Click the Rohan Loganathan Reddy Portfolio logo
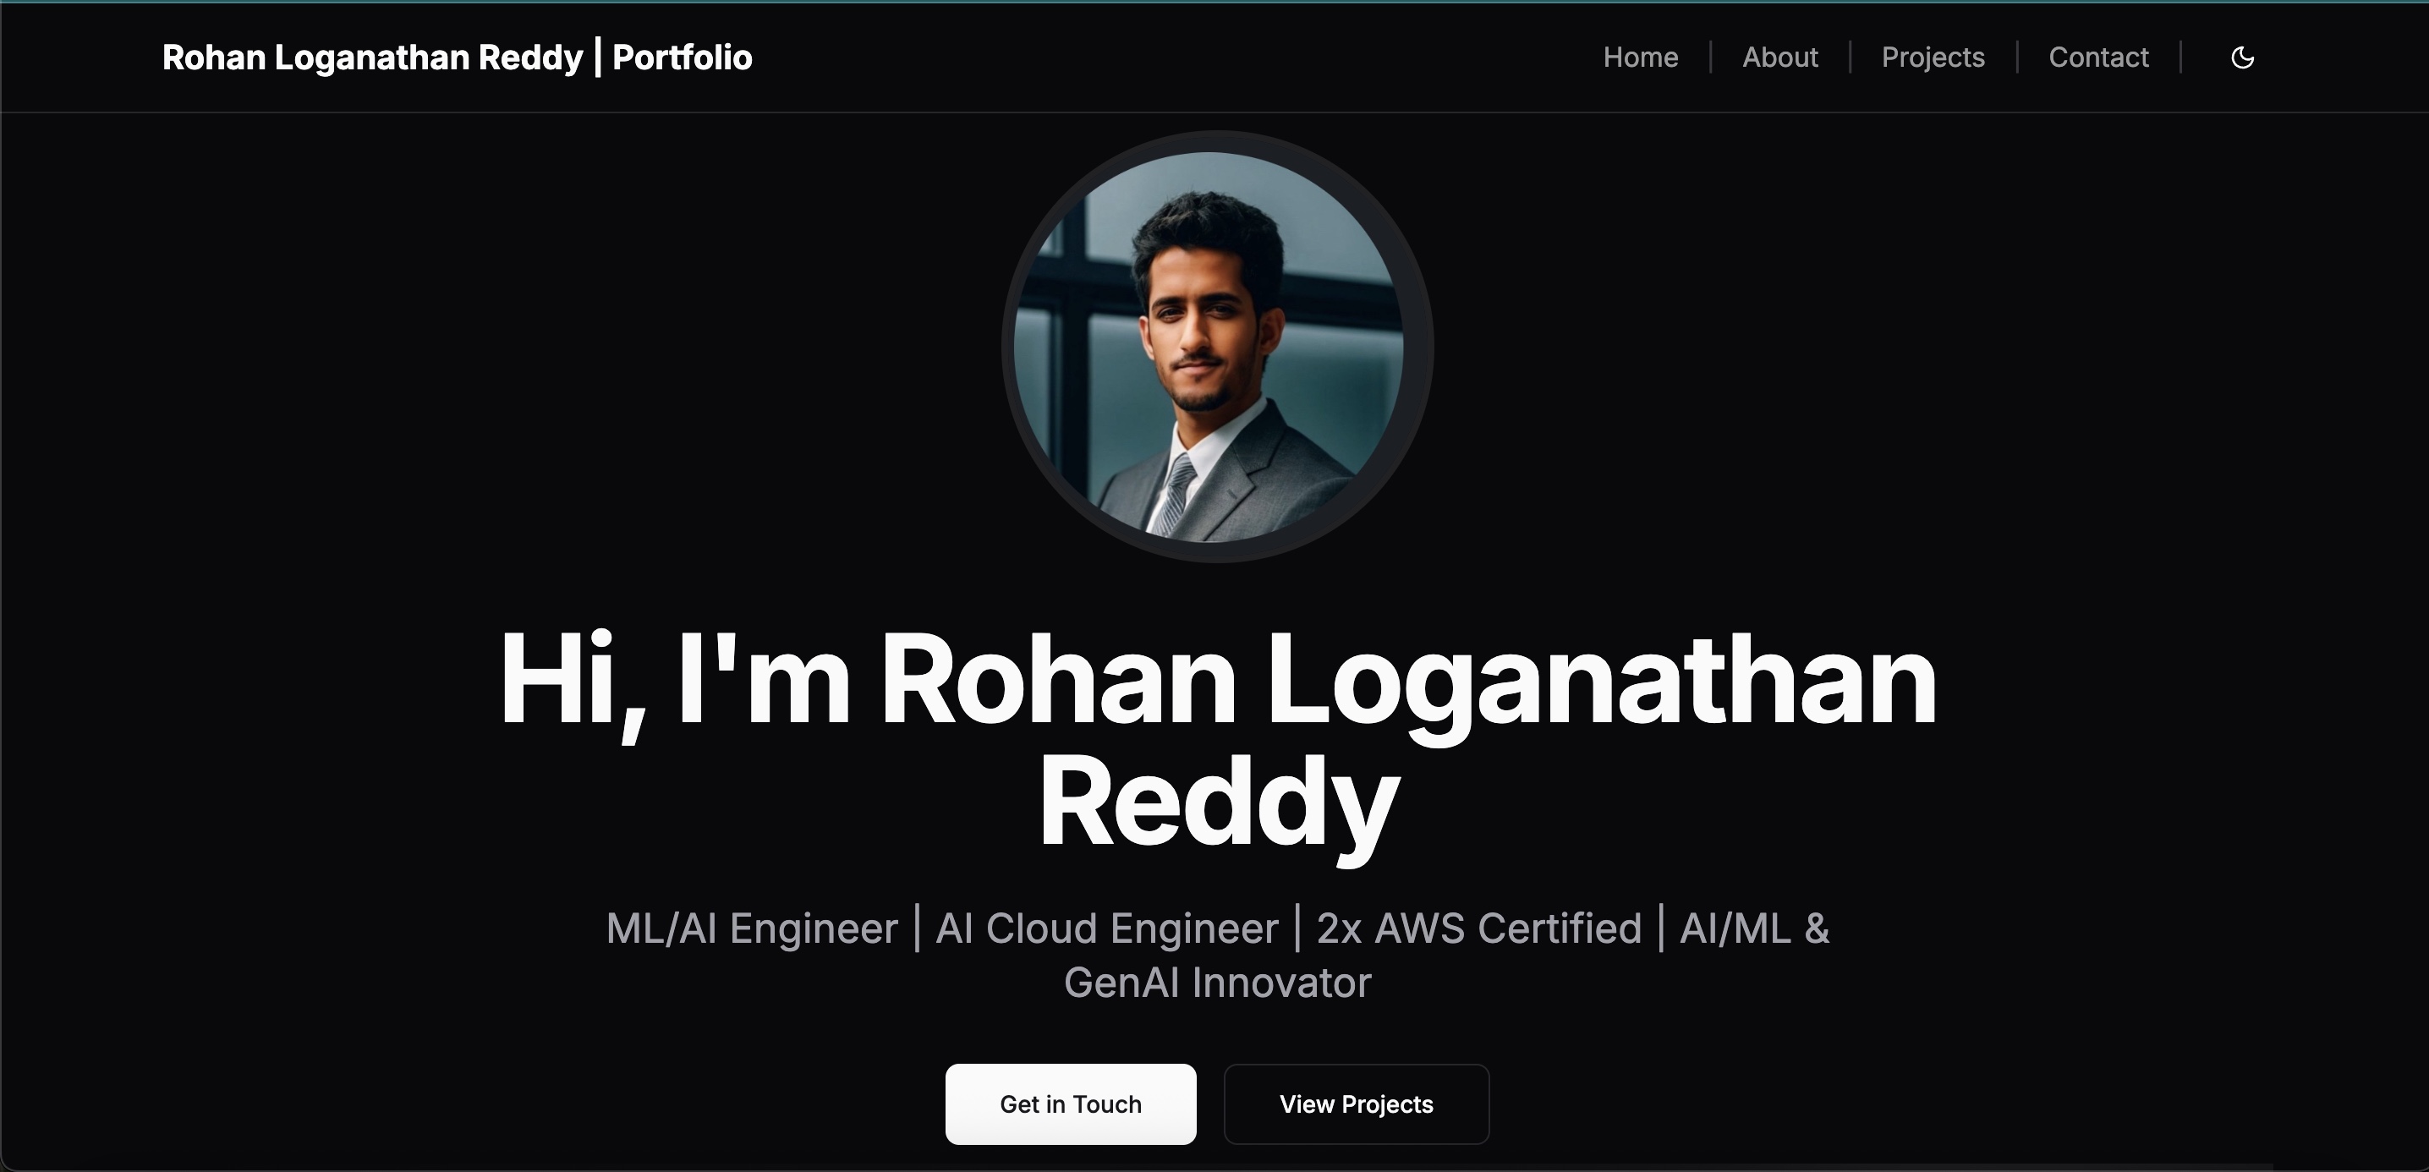 [x=457, y=58]
